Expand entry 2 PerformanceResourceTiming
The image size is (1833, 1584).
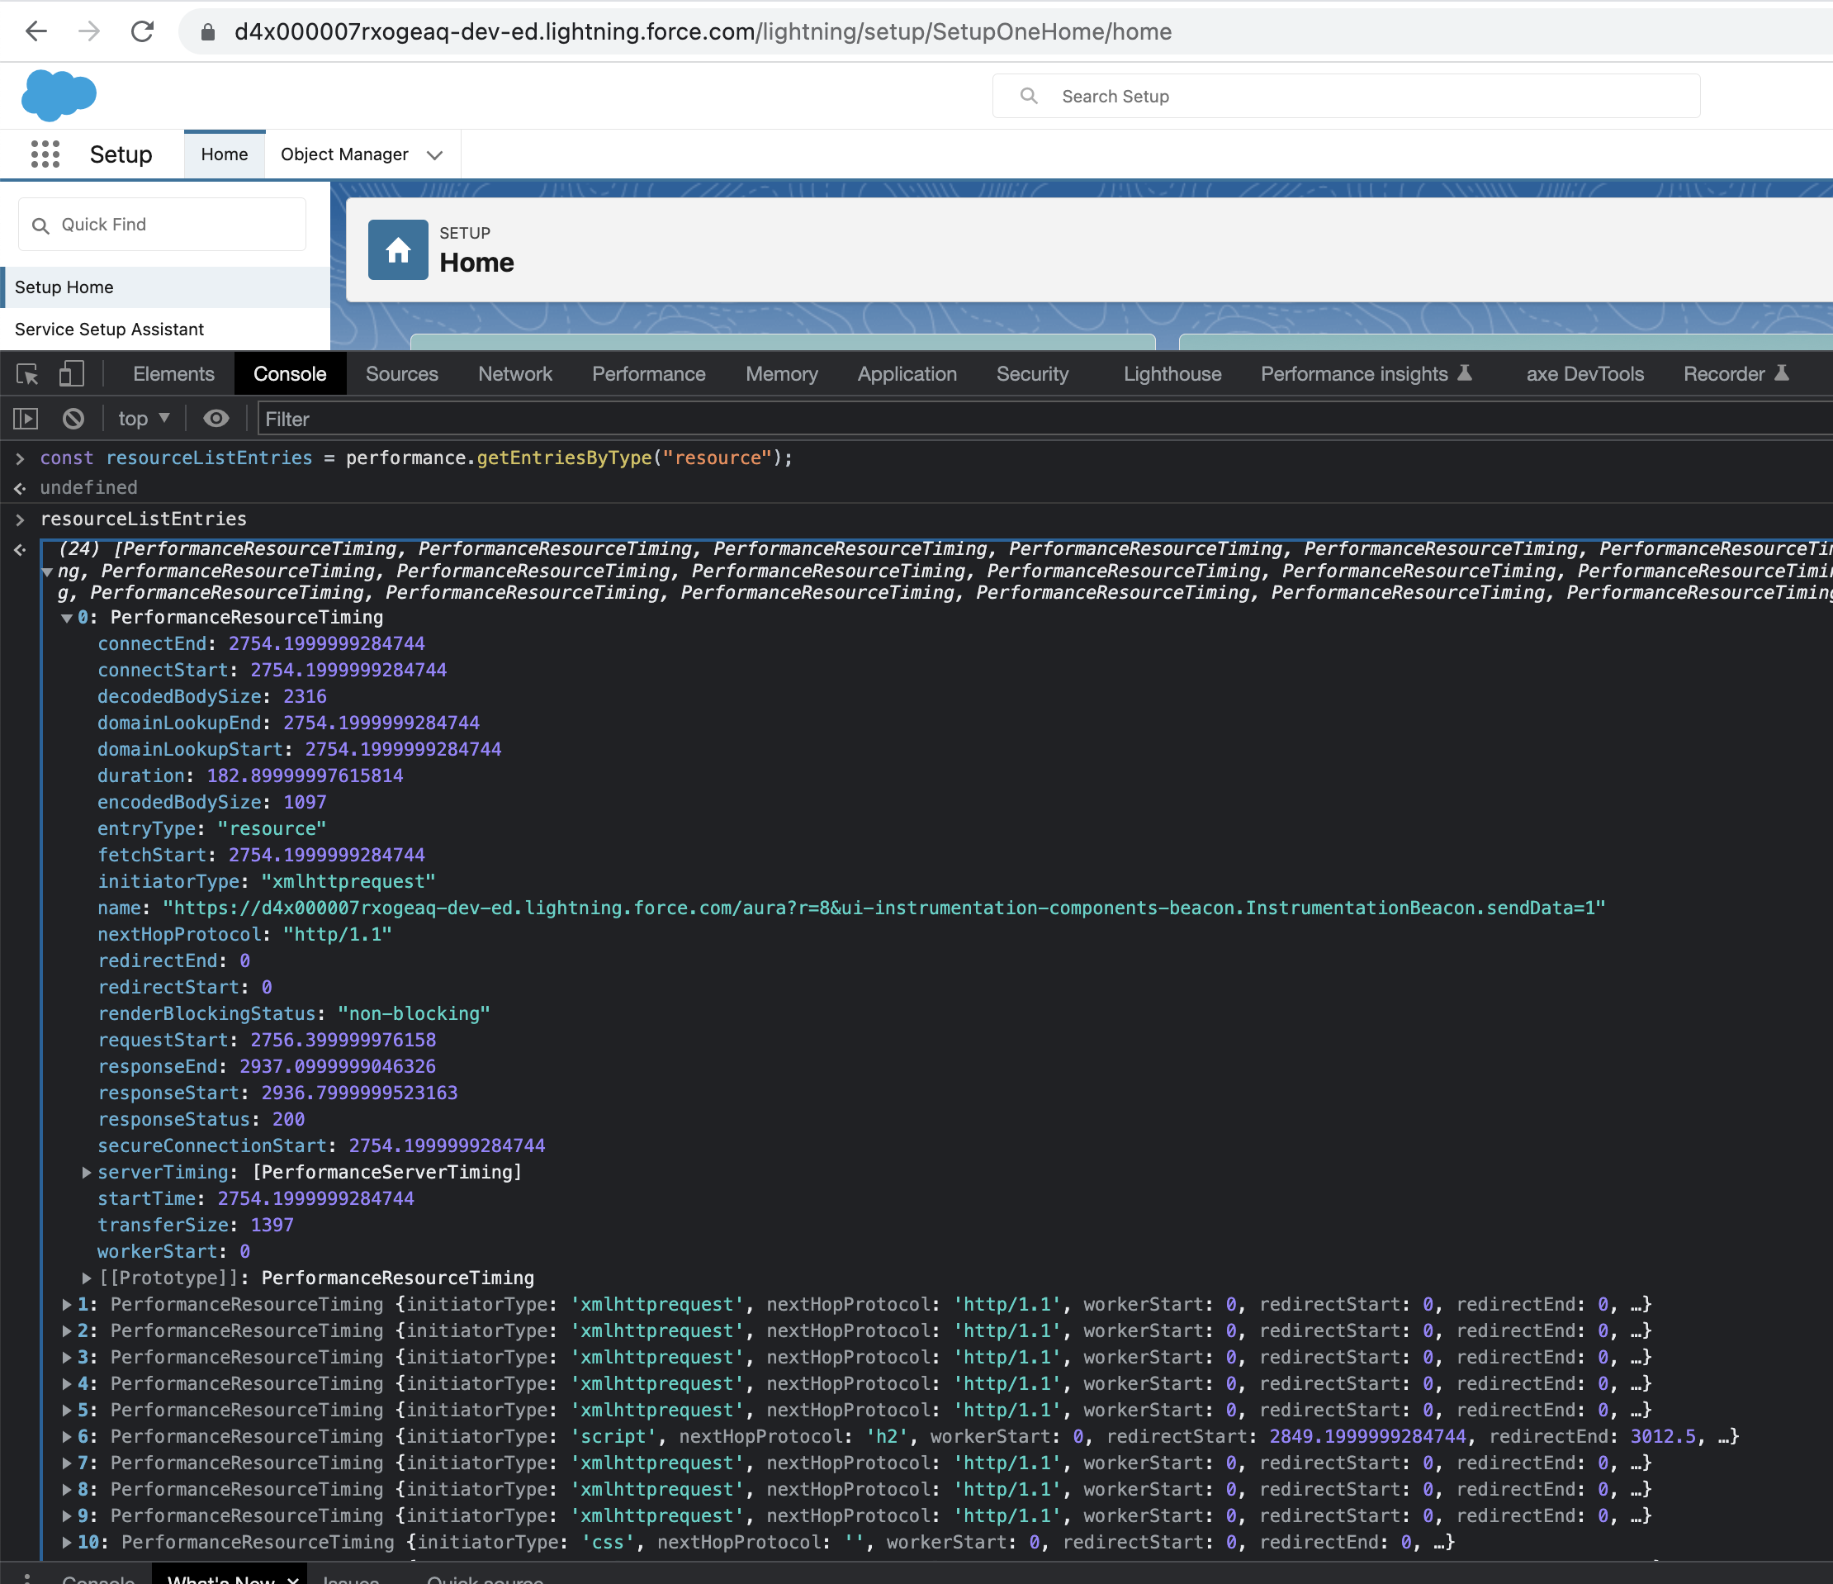tap(66, 1331)
